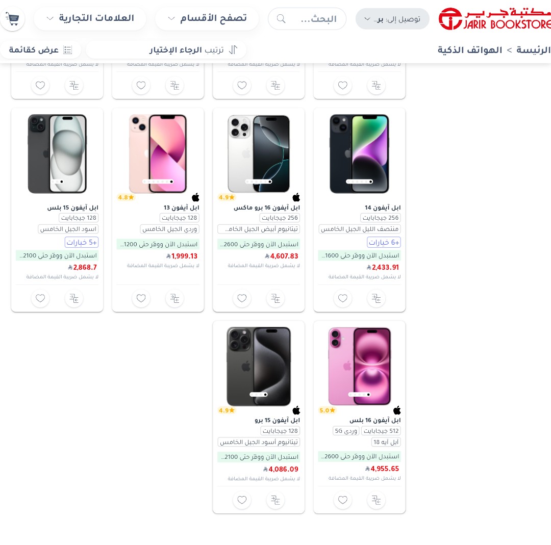Viewport: 551px width, 545px height.
Task: Add iPhone 14 to wishlist heart
Action: [x=343, y=298]
